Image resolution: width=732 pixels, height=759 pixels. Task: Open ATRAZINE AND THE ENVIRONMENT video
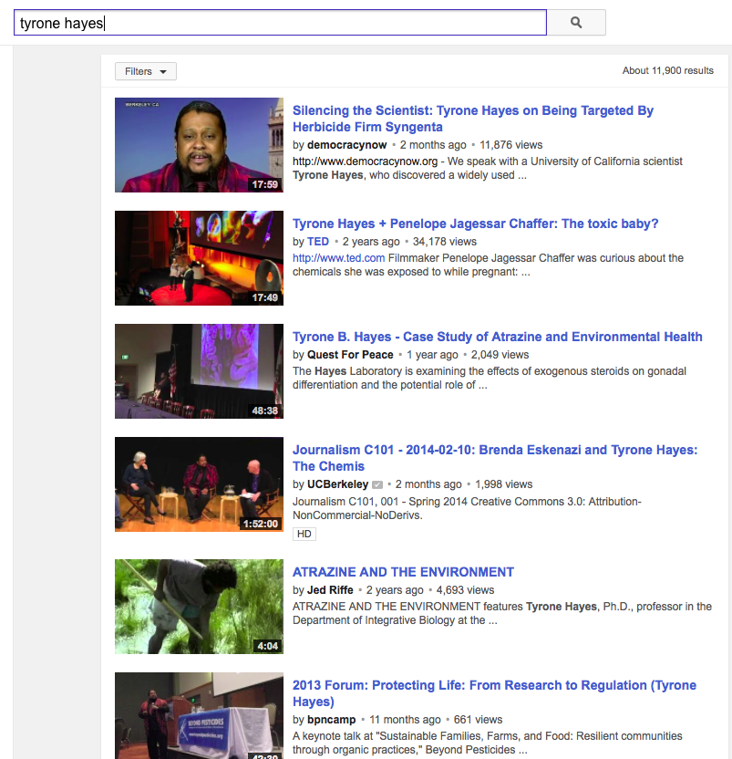(403, 572)
